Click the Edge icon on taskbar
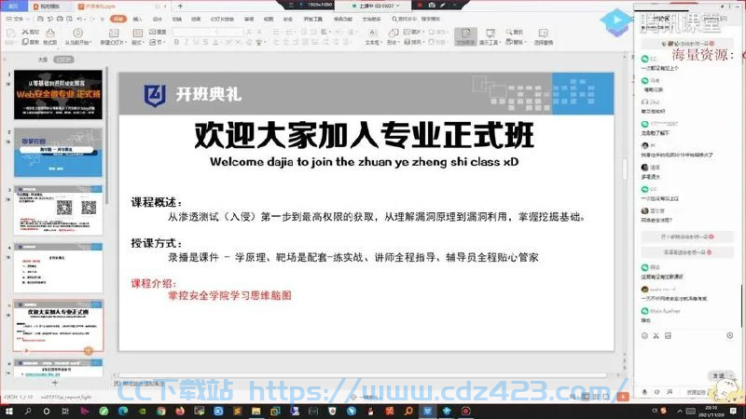This screenshot has width=746, height=419. pos(123,412)
